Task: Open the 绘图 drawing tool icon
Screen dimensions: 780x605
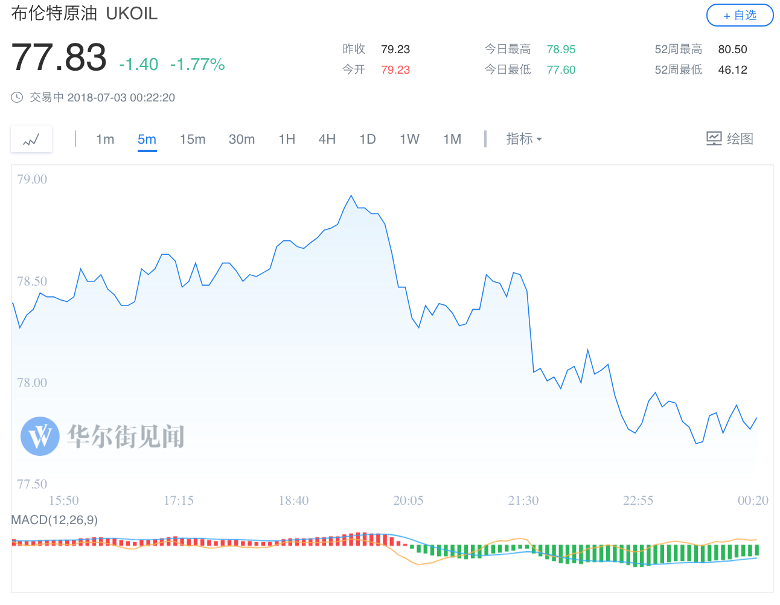Action: pos(714,139)
